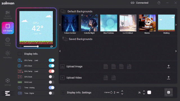
Task: Show next Default Backgrounds with right arrow
Action: pyautogui.click(x=176, y=25)
